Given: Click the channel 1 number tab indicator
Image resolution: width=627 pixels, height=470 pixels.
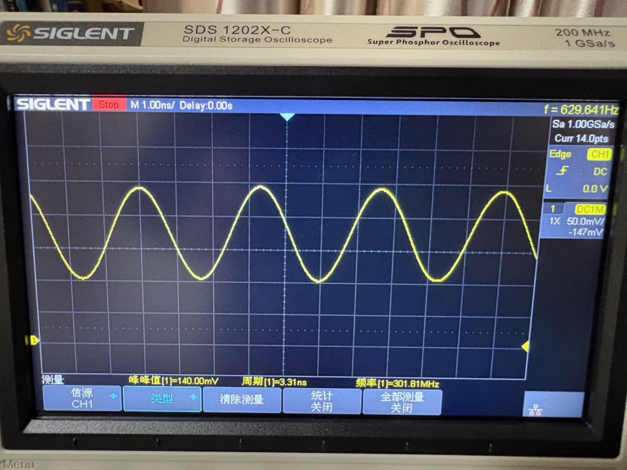Looking at the screenshot, I should [552, 209].
